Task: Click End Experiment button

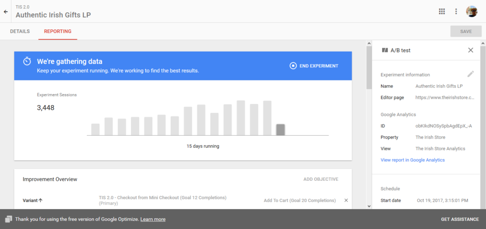Action: (314, 66)
